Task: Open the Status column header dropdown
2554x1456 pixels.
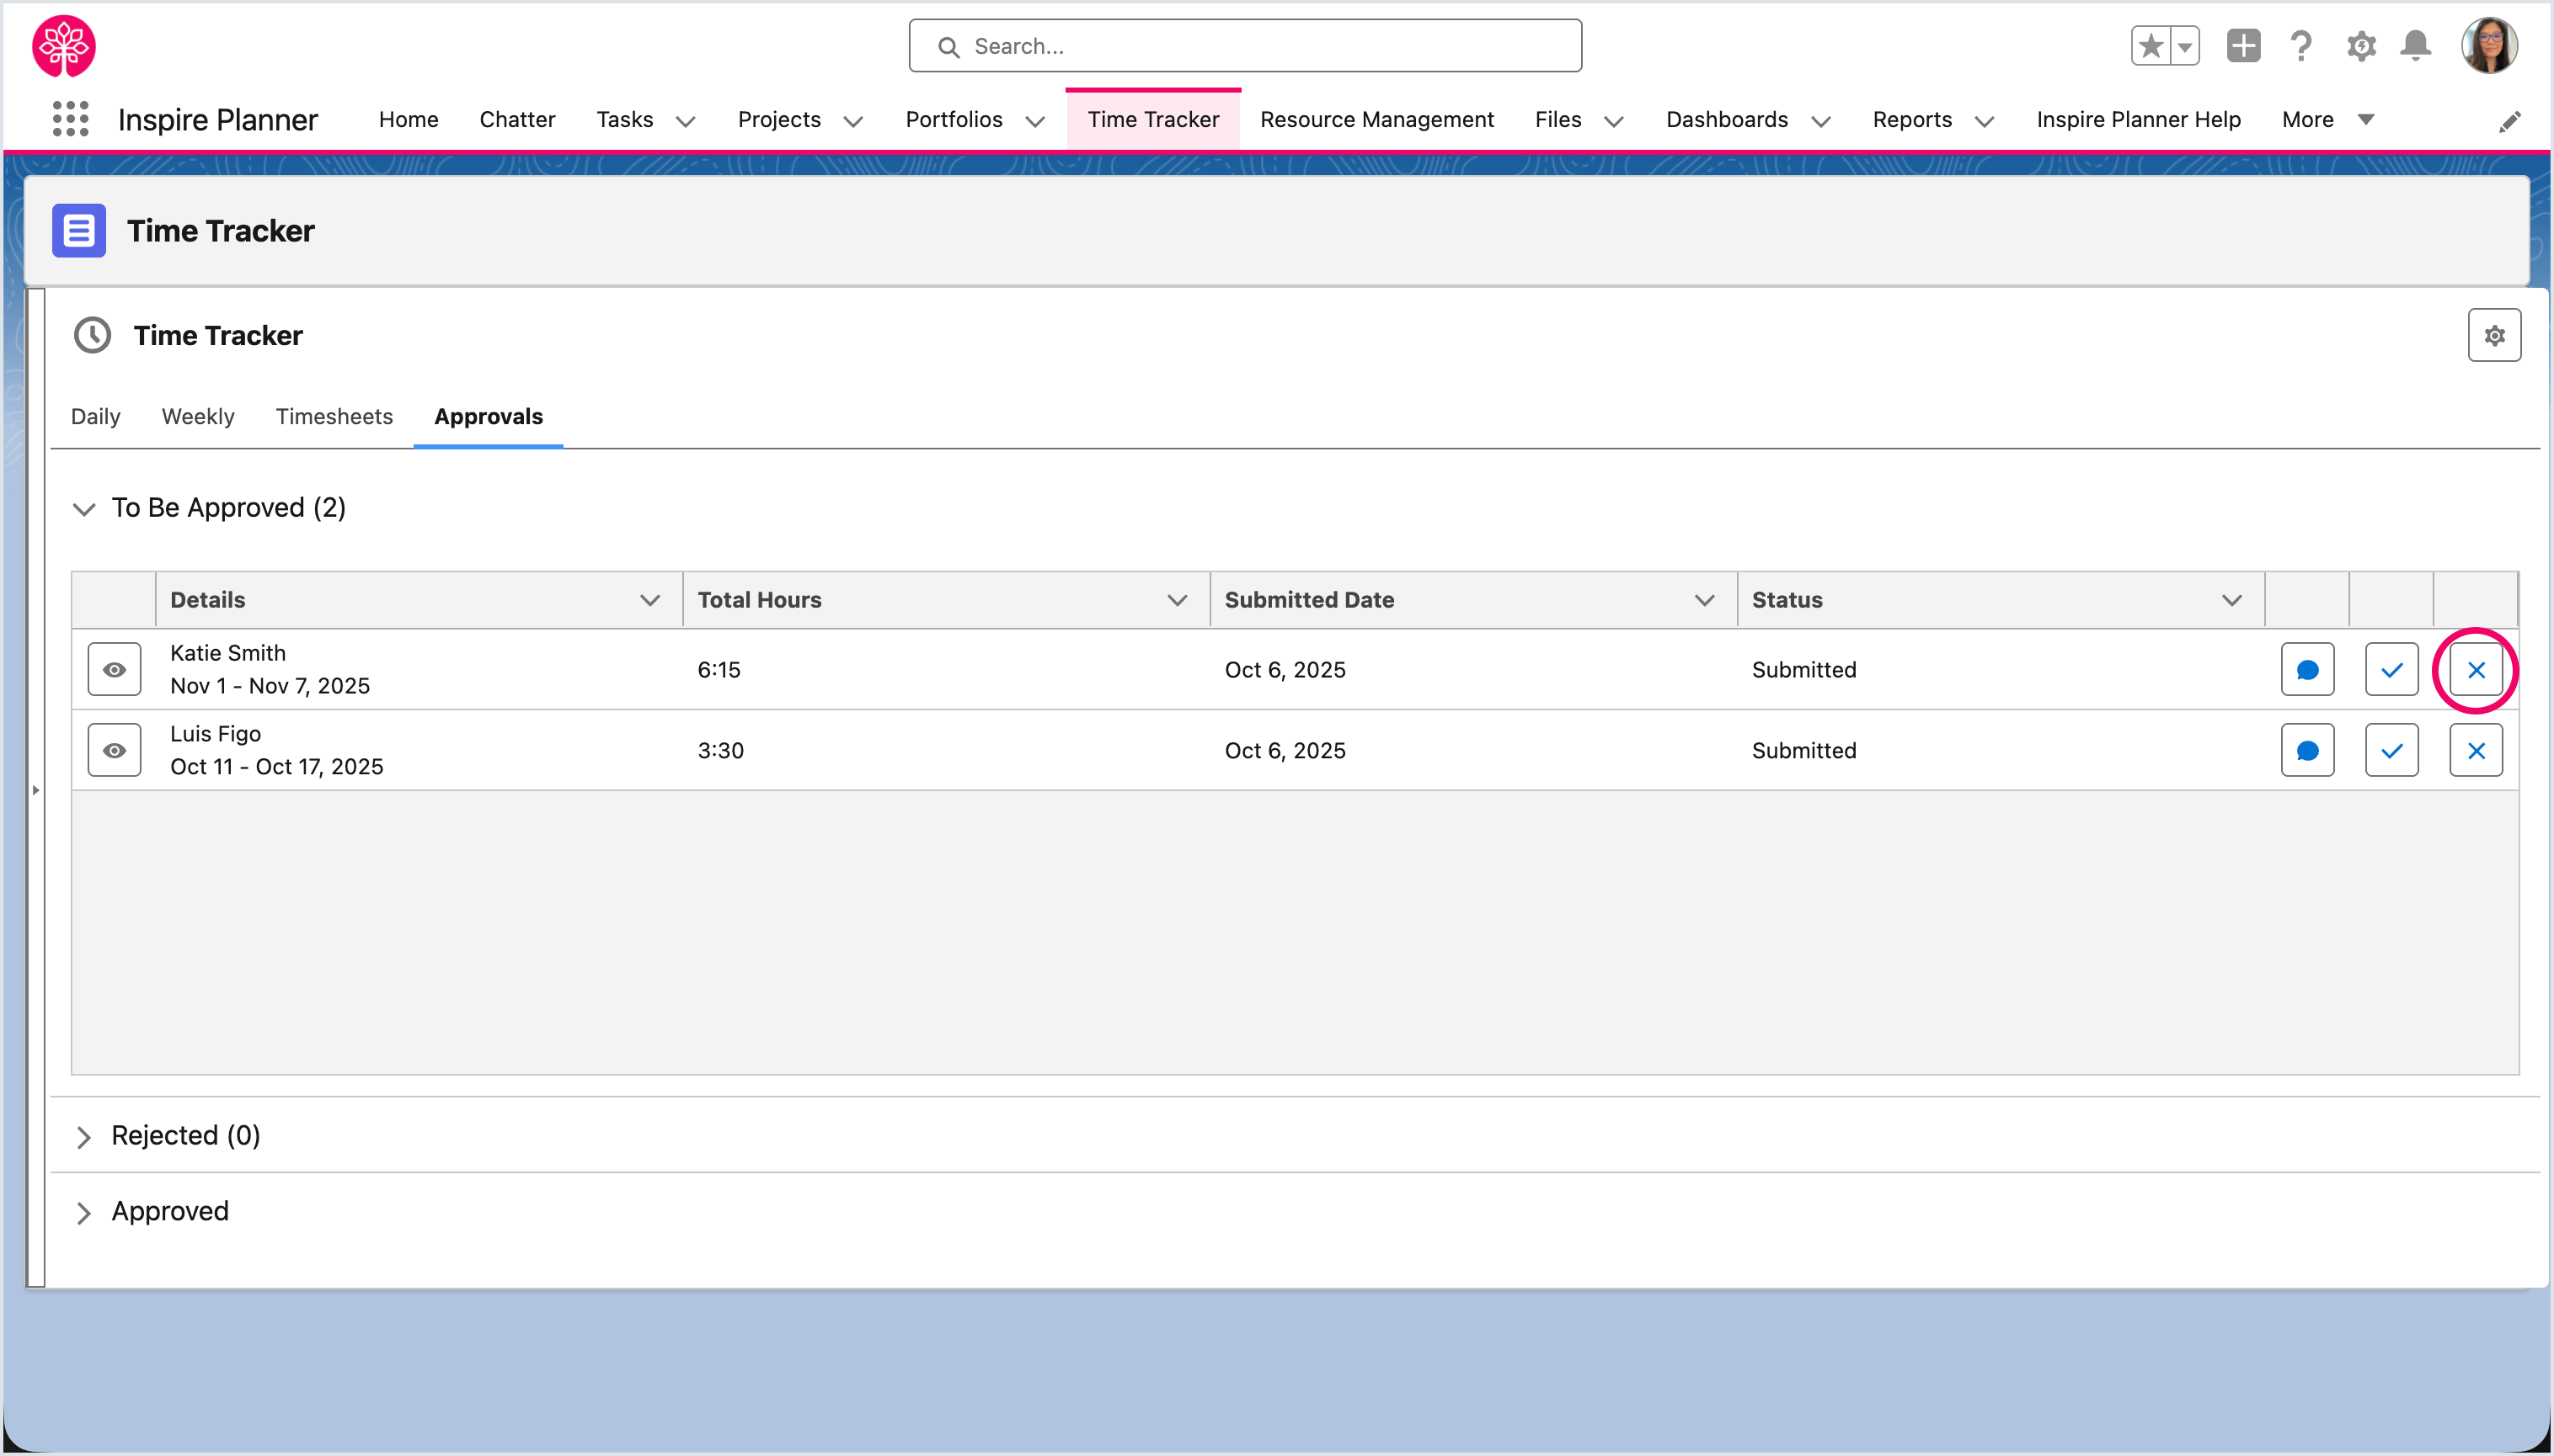Action: (2231, 600)
